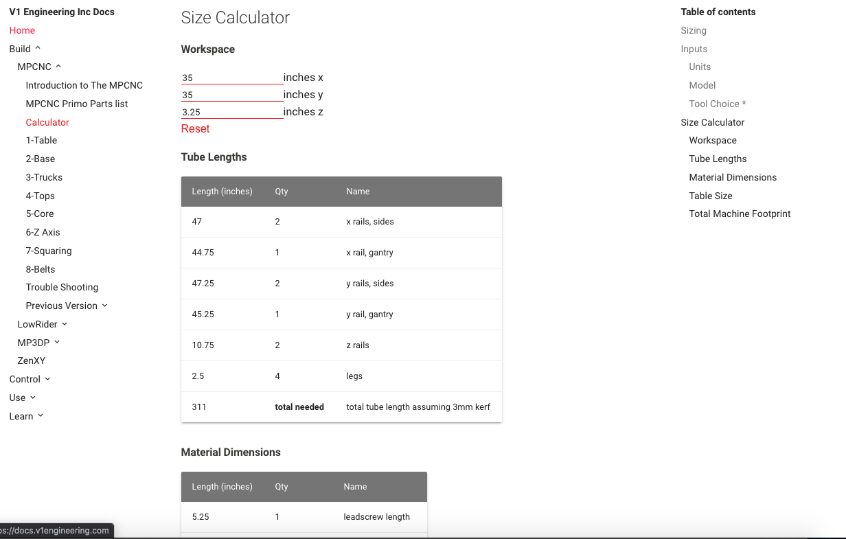Jump to Tool Choice * section

click(718, 104)
